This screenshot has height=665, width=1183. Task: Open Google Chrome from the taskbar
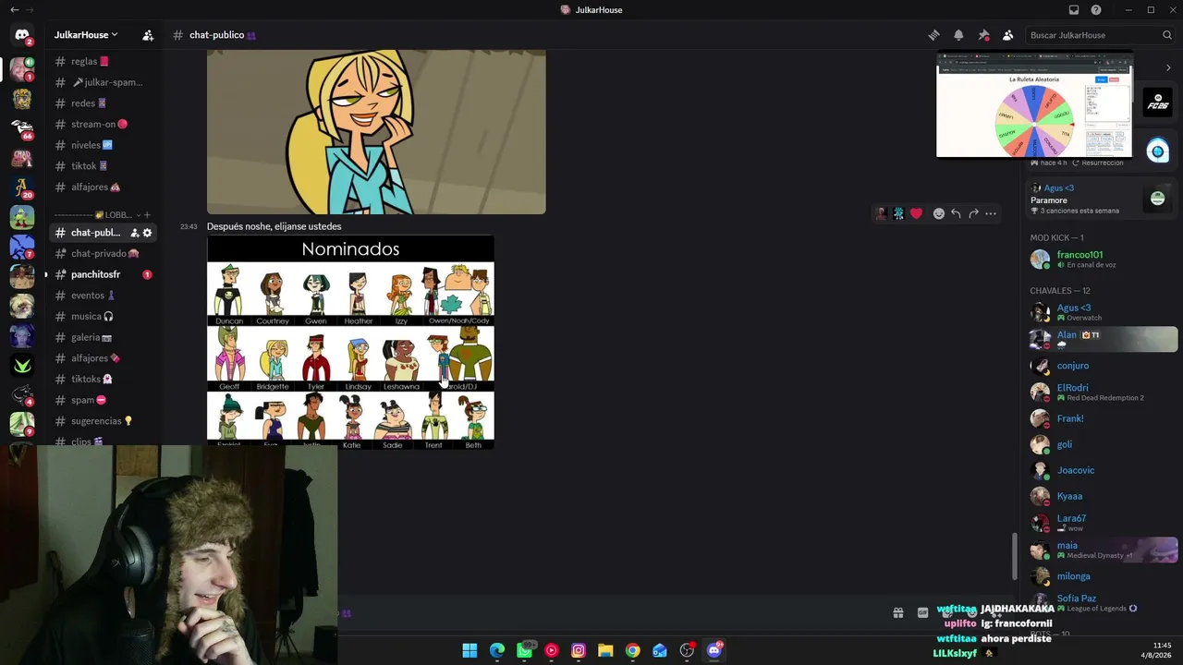pos(632,650)
